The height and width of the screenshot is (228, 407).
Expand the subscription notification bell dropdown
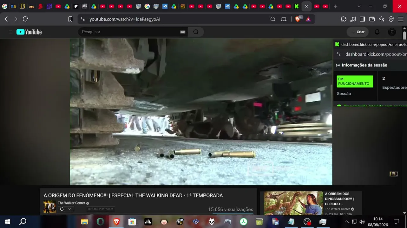click(x=65, y=209)
